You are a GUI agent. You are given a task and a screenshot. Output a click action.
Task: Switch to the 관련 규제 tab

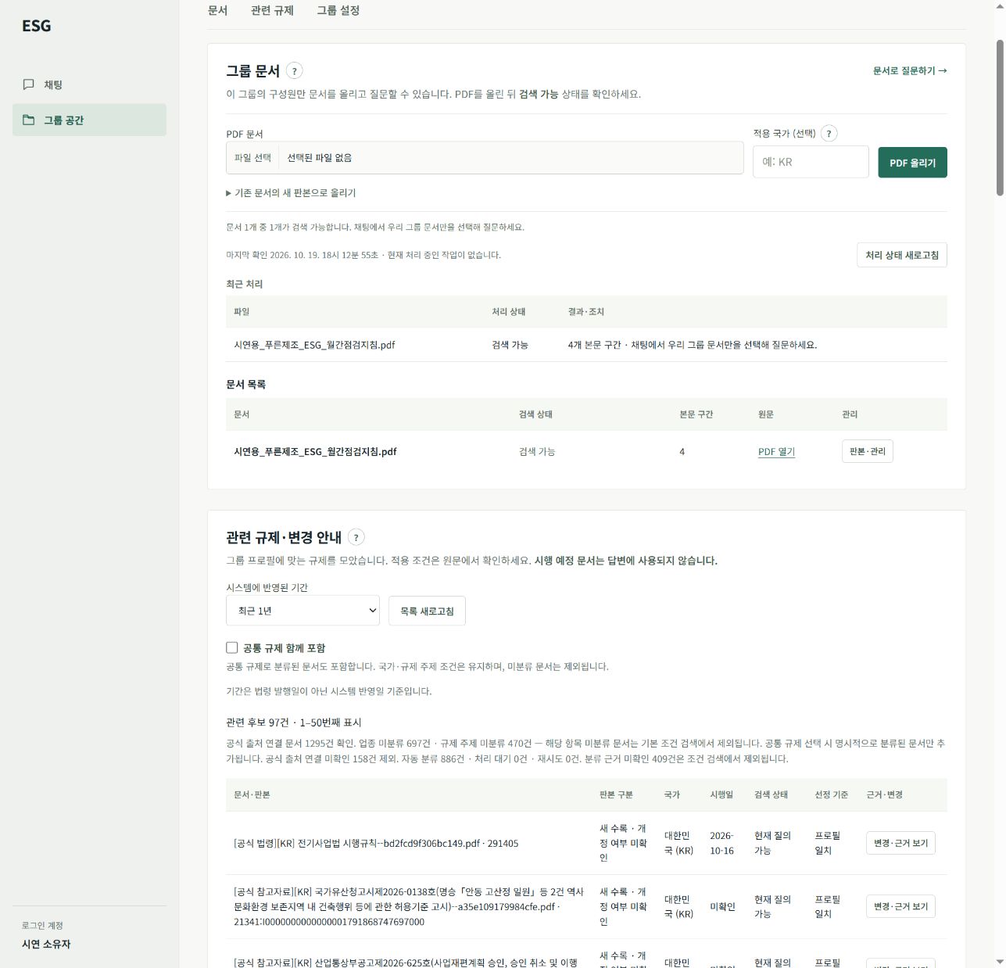point(272,10)
